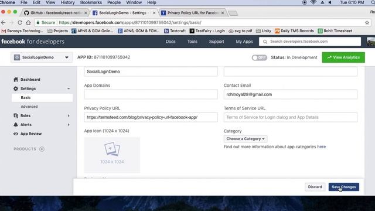Image resolution: width=375 pixels, height=211 pixels.
Task: Click the eject icon in menu bar
Action: tap(322, 2)
